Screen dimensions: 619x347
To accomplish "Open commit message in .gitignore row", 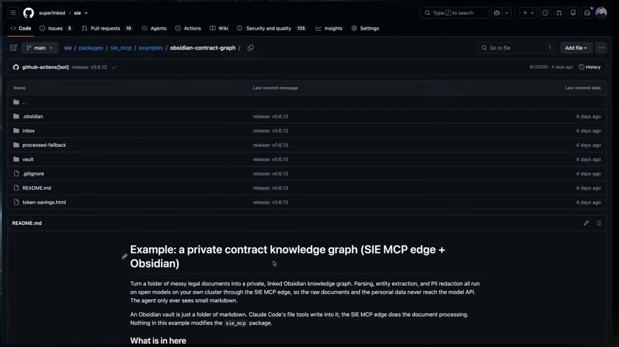I will pyautogui.click(x=270, y=173).
